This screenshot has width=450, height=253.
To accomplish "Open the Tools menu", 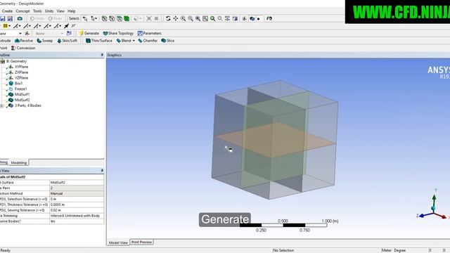I will click(x=37, y=11).
